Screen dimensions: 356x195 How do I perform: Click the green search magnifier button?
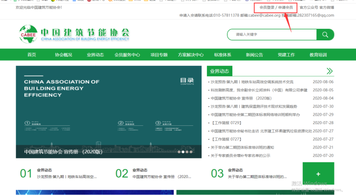[x=325, y=34]
